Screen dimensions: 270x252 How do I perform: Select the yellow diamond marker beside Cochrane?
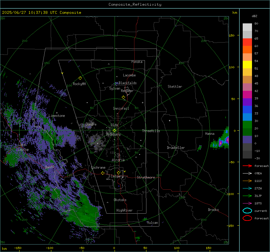point(103,173)
